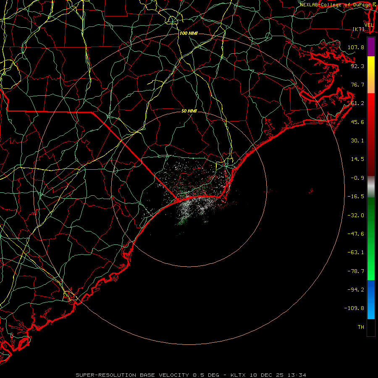Click the 45.6 value on velocity scale
378x378 pixels.
coord(357,122)
